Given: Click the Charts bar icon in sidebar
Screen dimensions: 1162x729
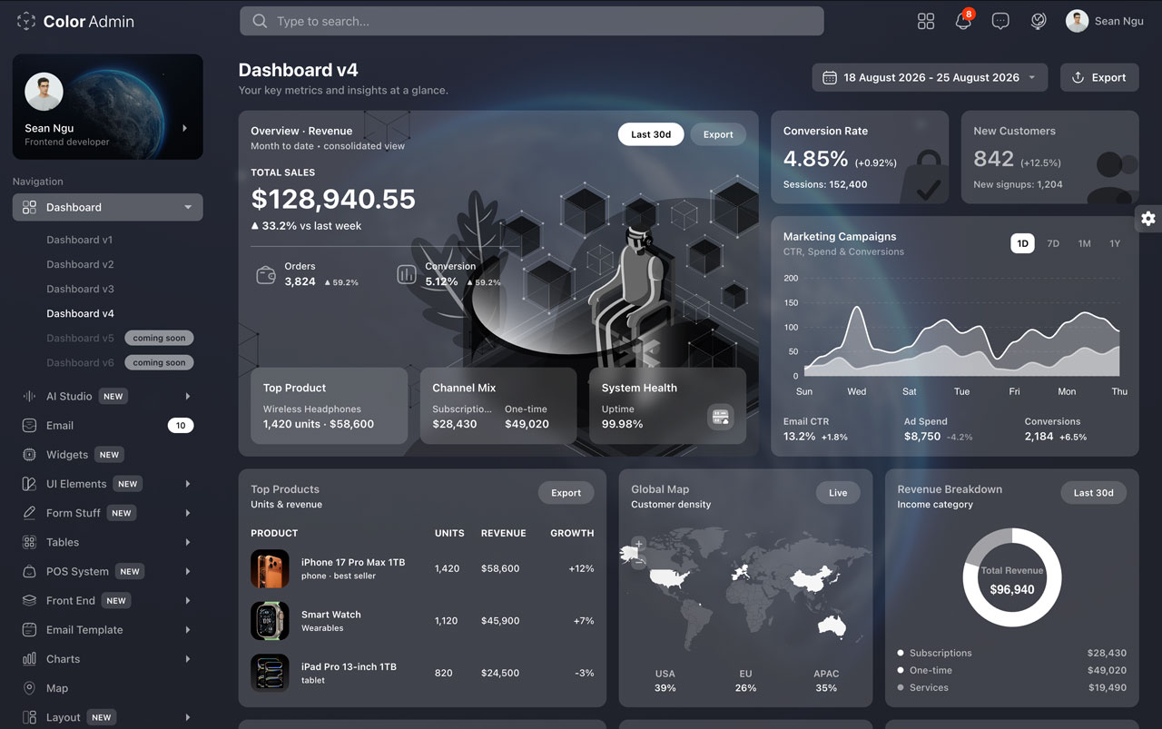Looking at the screenshot, I should coord(29,659).
